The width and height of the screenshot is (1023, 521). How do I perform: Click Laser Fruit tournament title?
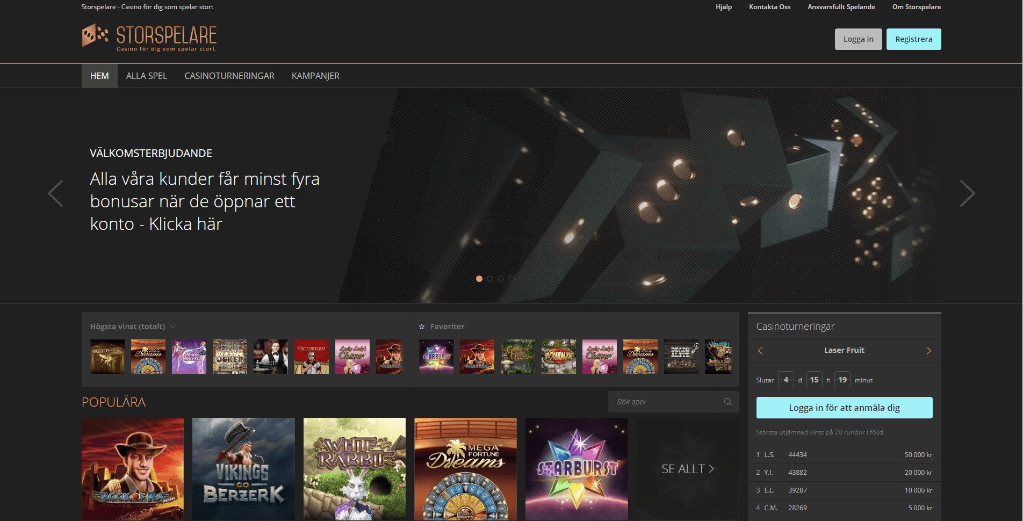pyautogui.click(x=845, y=350)
